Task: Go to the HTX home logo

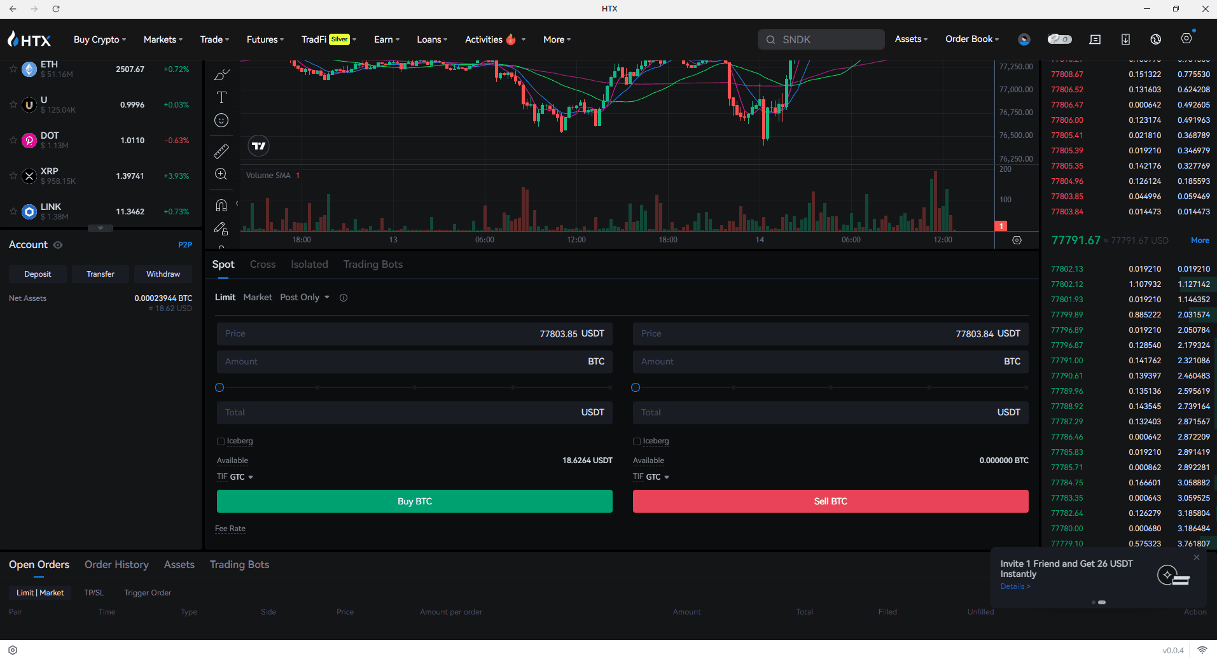Action: (x=29, y=39)
